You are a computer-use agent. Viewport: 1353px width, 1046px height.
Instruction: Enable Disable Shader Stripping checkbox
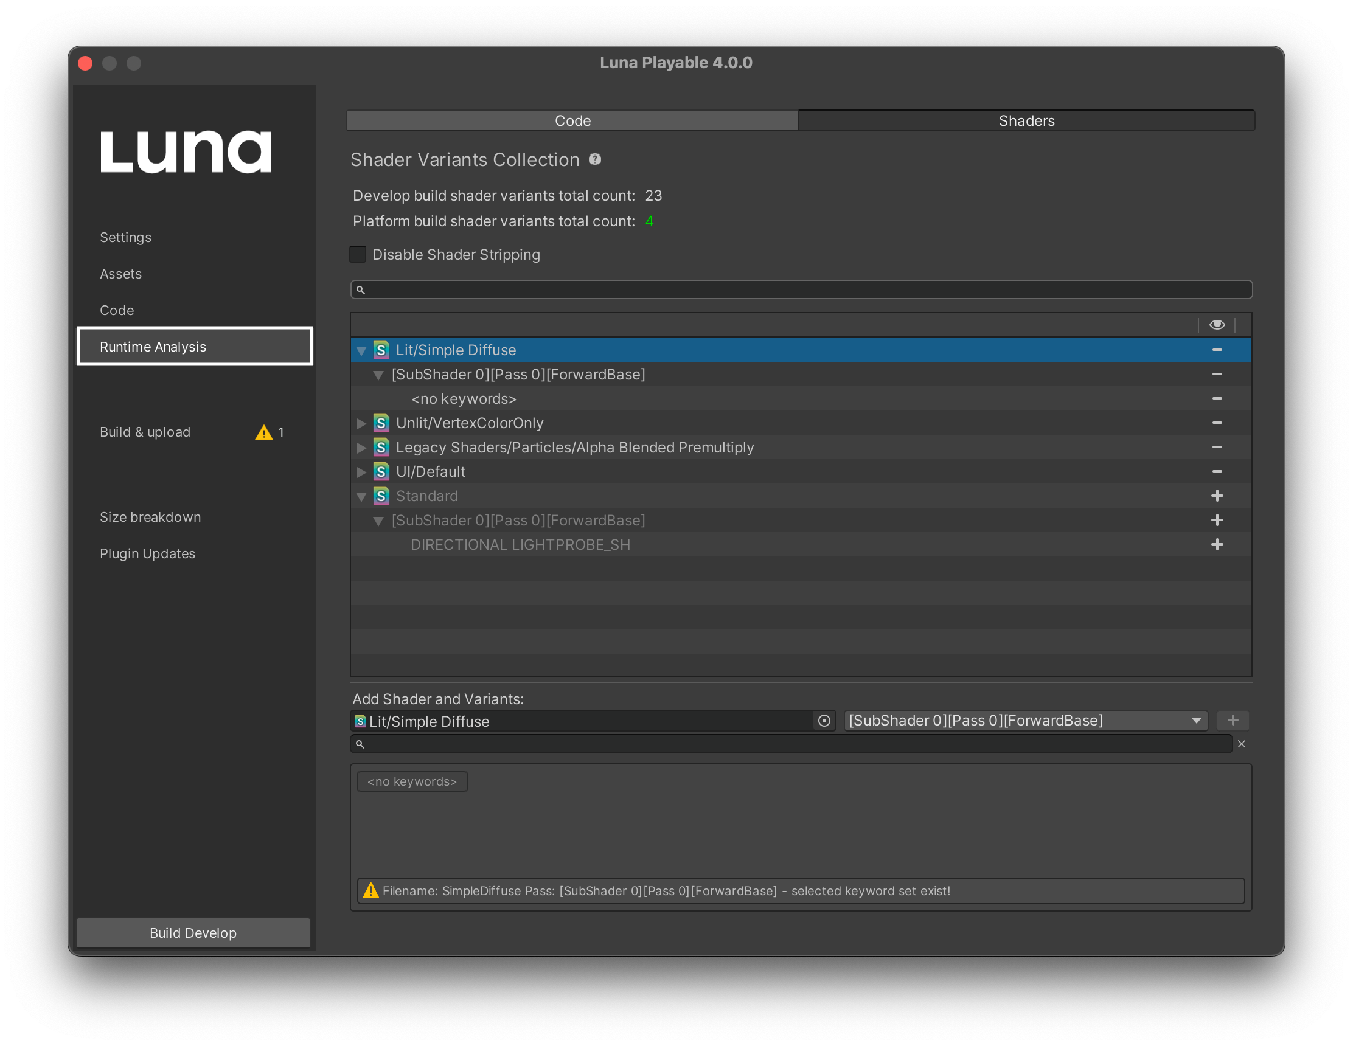click(x=358, y=255)
